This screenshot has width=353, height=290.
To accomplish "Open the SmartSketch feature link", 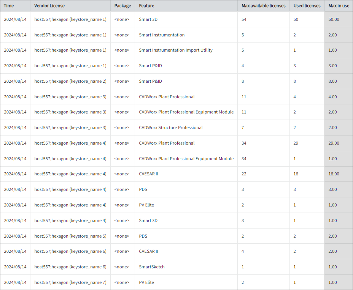I will tap(151, 267).
